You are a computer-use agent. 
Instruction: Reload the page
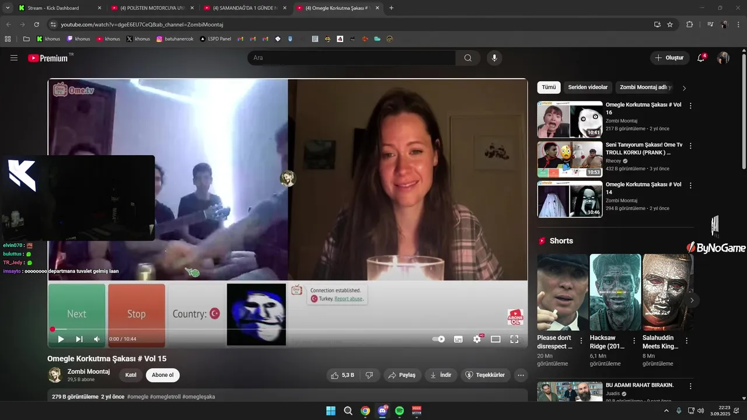[x=36, y=24]
